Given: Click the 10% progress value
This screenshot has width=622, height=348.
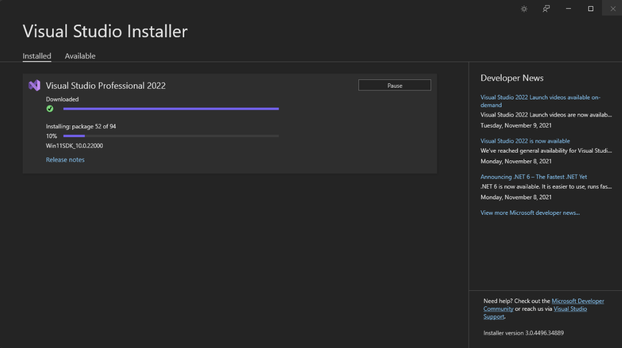Looking at the screenshot, I should click(52, 136).
